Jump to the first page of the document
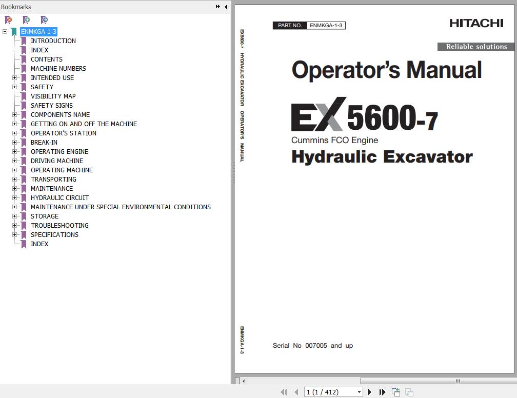Viewport: 517px width, 398px height. coord(284,392)
